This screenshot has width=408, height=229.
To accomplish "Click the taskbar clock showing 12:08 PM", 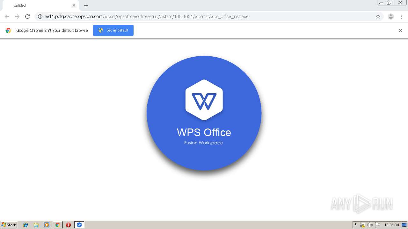I will [x=392, y=225].
